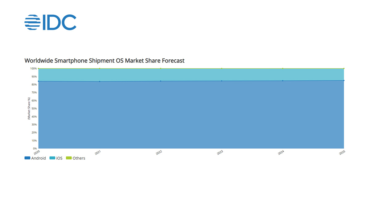Toggle the iOS series in the legend
The width and height of the screenshot is (370, 200).
[55, 158]
